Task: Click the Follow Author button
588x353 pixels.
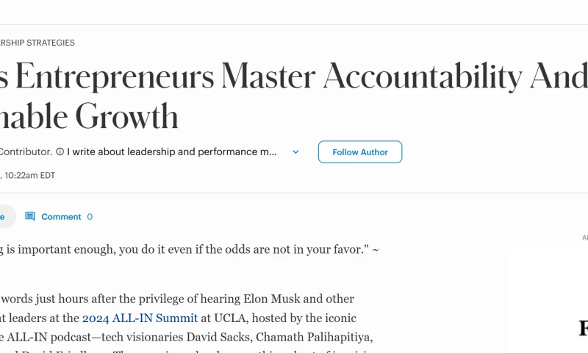Action: [360, 152]
